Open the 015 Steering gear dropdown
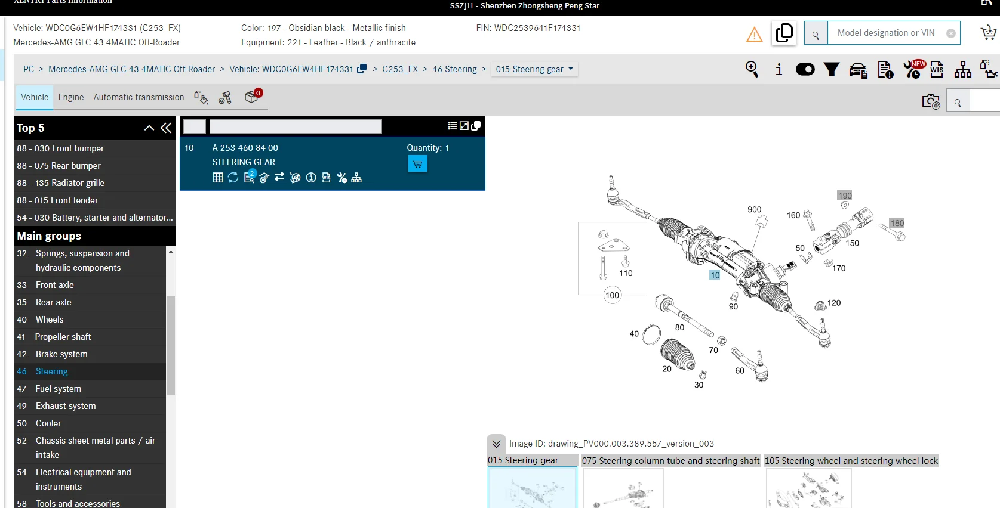 coord(534,69)
